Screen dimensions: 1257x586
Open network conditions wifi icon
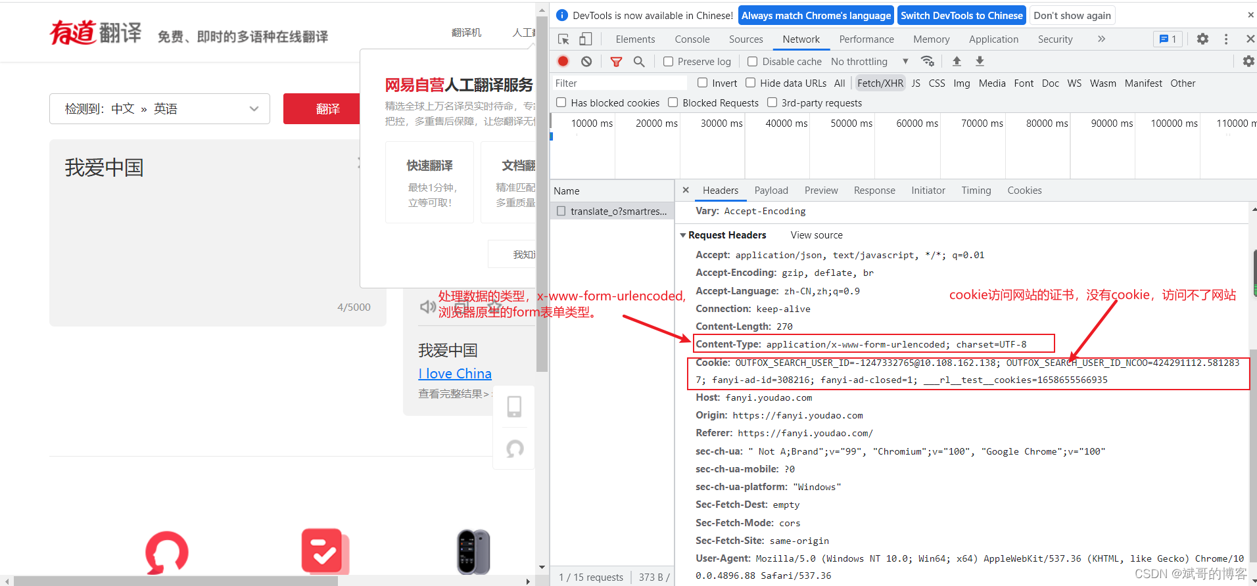928,61
